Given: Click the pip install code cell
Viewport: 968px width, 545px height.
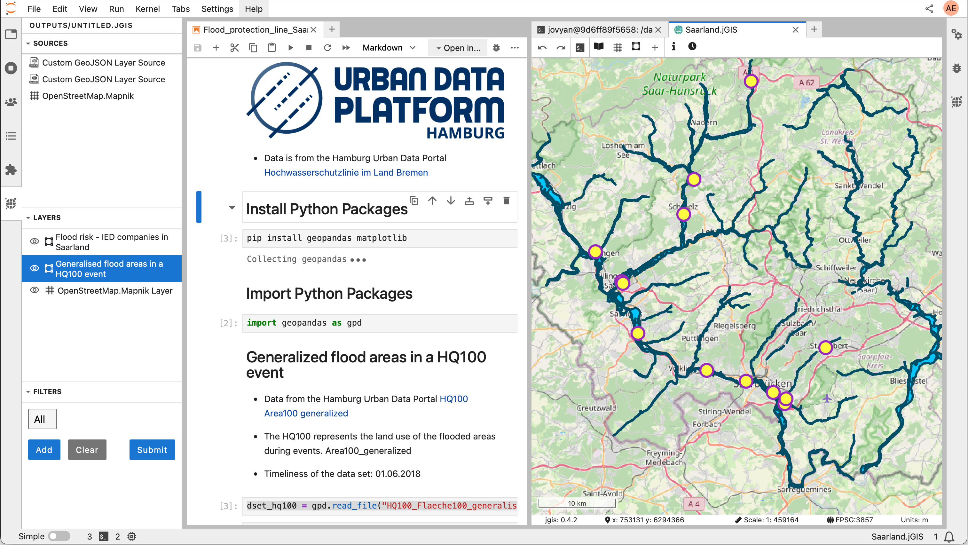Looking at the screenshot, I should pyautogui.click(x=380, y=238).
